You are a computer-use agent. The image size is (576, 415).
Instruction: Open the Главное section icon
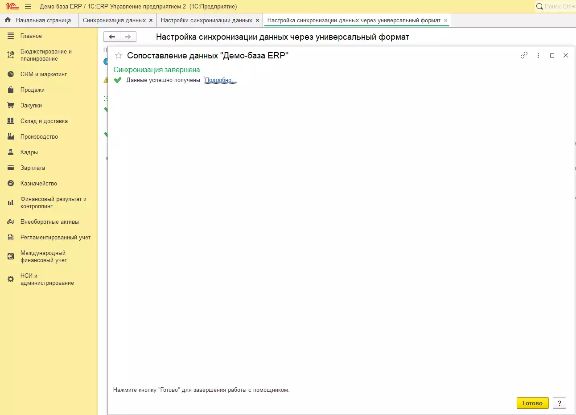pyautogui.click(x=11, y=36)
